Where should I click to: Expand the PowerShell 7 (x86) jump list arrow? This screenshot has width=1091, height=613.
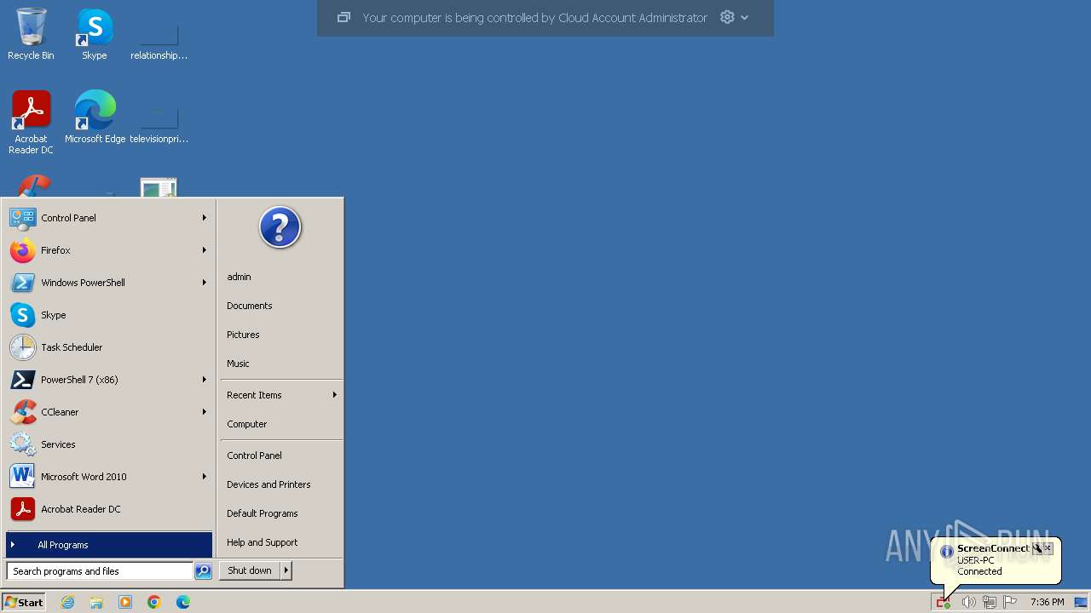205,380
